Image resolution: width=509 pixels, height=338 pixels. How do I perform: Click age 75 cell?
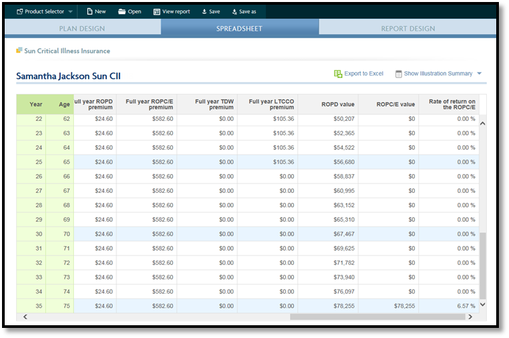click(60, 306)
